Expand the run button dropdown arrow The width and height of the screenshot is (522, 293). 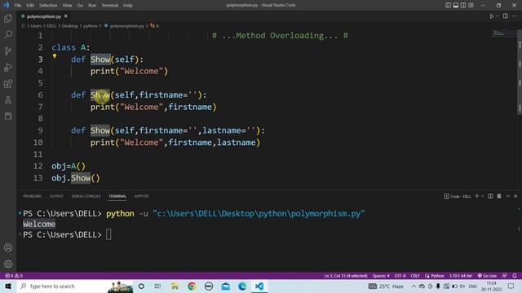coord(498,16)
